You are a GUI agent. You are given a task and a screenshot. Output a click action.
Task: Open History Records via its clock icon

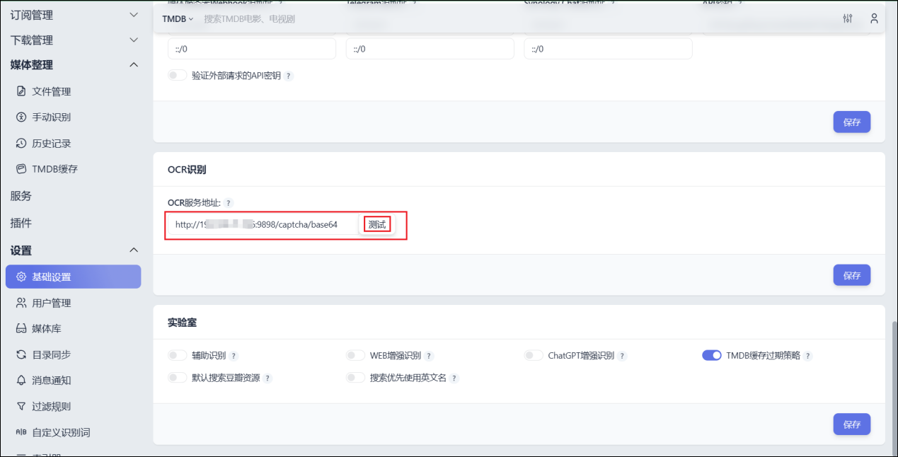click(21, 144)
